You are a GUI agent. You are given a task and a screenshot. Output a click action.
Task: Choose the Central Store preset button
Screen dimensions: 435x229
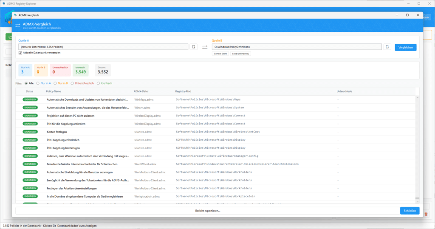pyautogui.click(x=220, y=54)
